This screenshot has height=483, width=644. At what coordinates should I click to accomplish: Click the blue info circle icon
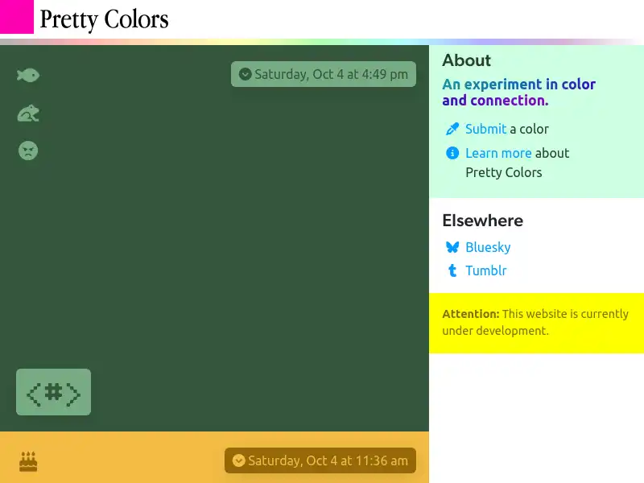(452, 153)
